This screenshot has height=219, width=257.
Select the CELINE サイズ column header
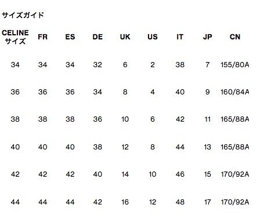15,37
